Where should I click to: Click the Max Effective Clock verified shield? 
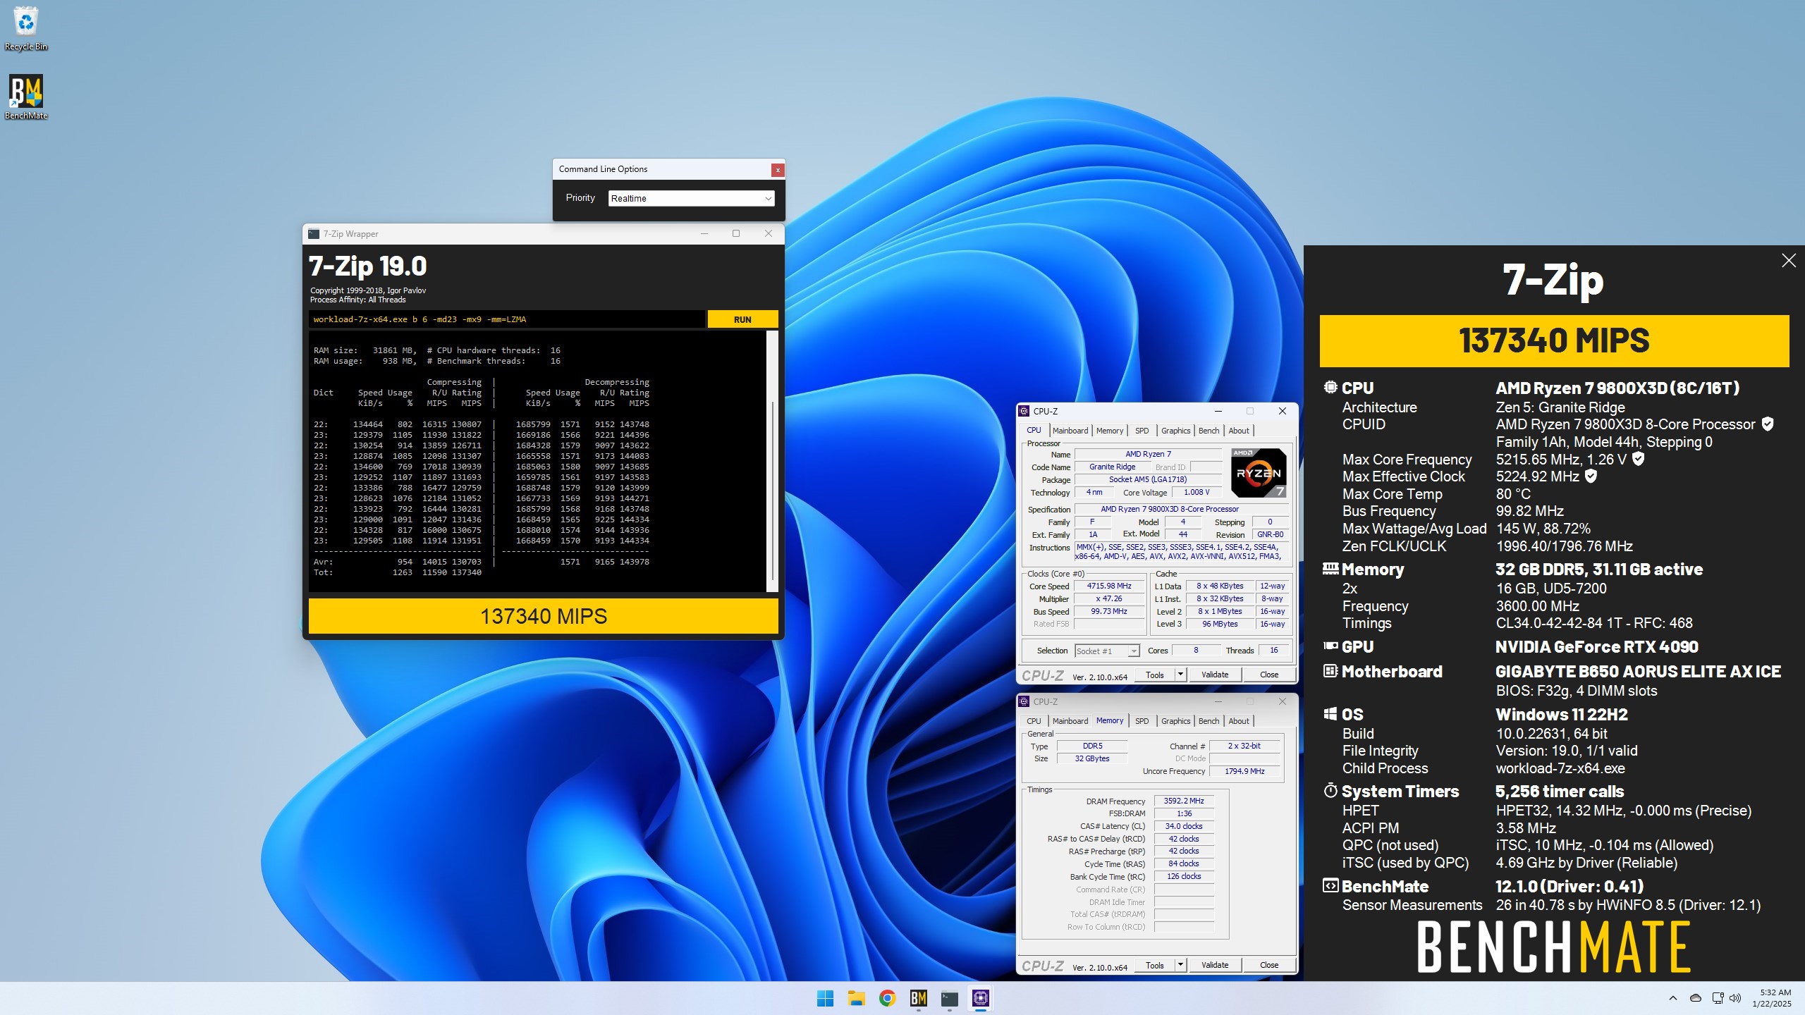1591,476
